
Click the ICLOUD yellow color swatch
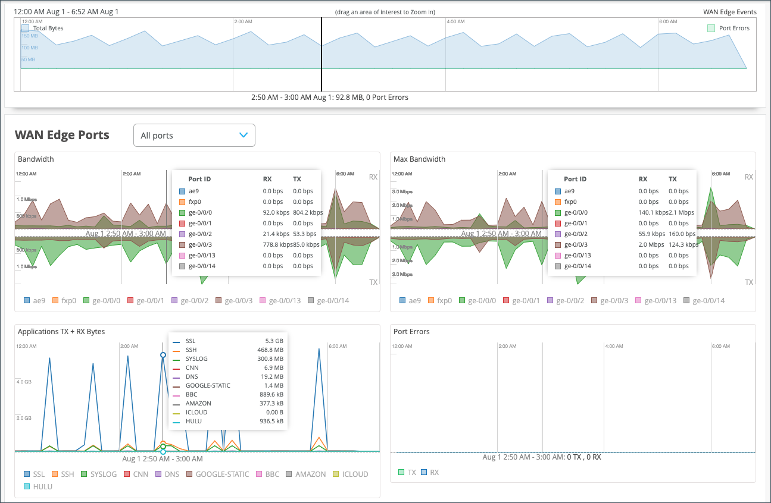coord(336,474)
